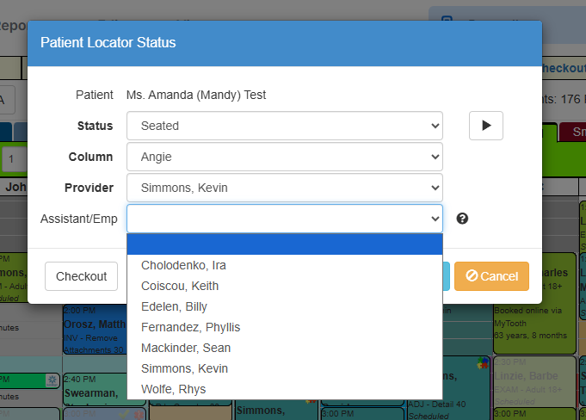This screenshot has height=420, width=586.
Task: Select the blank highlighted option in list
Action: click(285, 244)
